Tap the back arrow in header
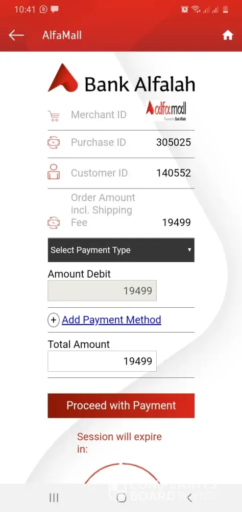The width and height of the screenshot is (242, 512). 16,35
